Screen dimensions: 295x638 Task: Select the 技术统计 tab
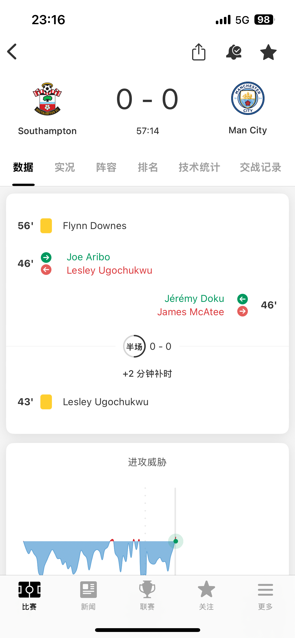(199, 167)
